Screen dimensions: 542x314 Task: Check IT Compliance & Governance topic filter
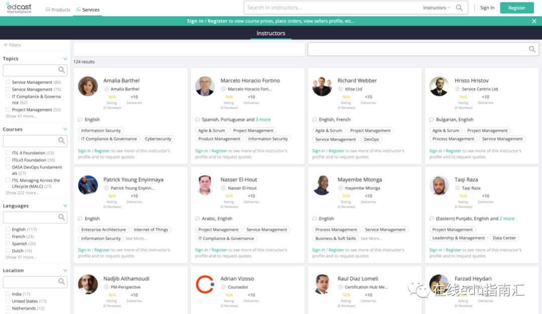[8, 96]
